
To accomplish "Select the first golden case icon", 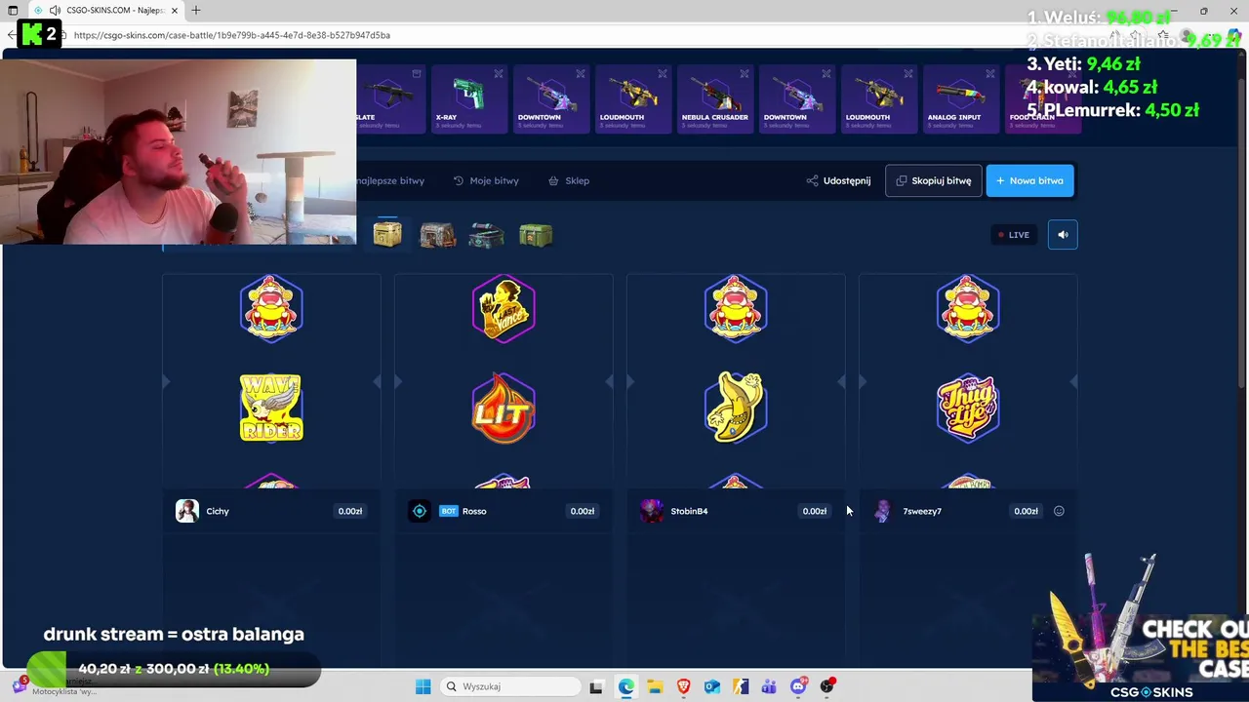I will [387, 235].
